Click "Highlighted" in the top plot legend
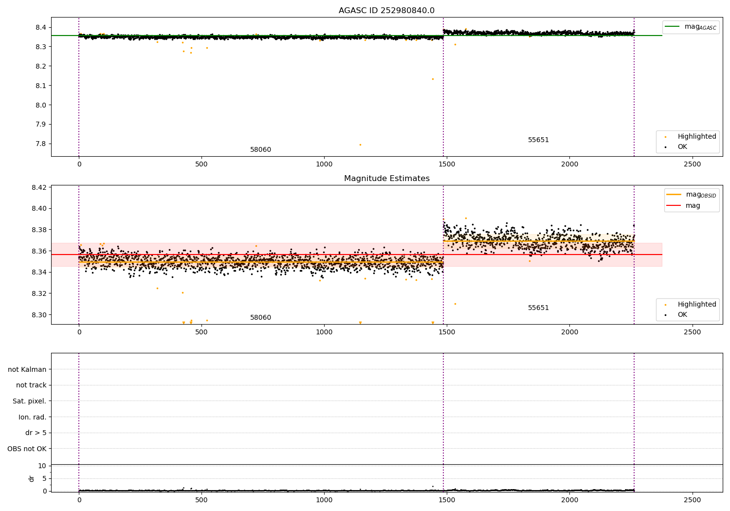Viewport: 730px width, 511px height. [x=691, y=136]
